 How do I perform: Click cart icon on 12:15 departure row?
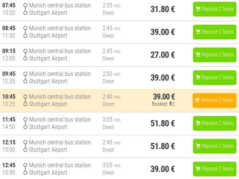[x=198, y=146]
